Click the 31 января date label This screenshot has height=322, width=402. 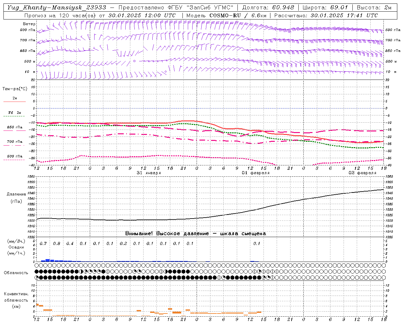tap(149, 173)
